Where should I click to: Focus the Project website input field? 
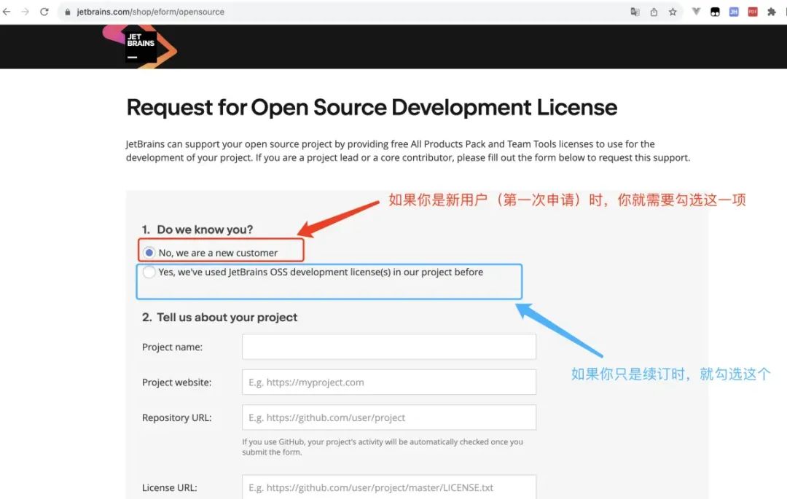[x=389, y=382]
